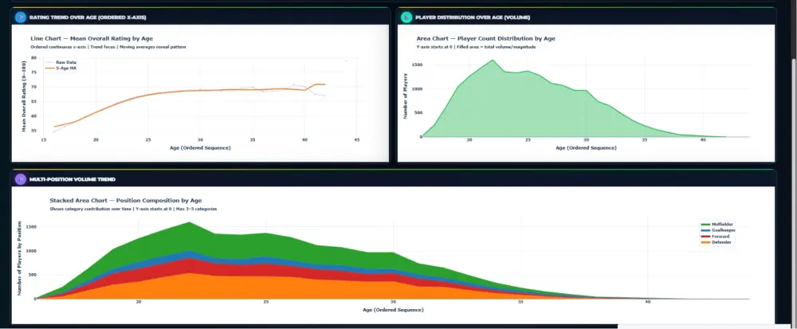This screenshot has height=329, width=797.
Task: Click the 55 tick on line chart y-axis
Action: pos(33,131)
